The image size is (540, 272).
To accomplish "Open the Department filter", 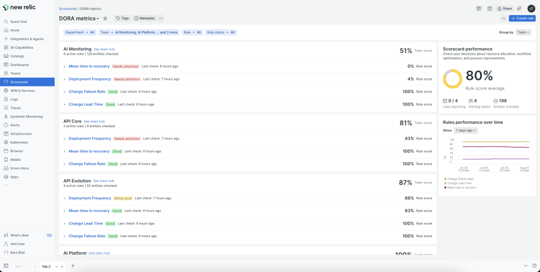I will tap(80, 32).
